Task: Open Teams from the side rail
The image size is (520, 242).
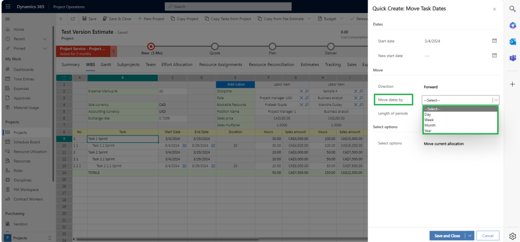Action: (513, 58)
